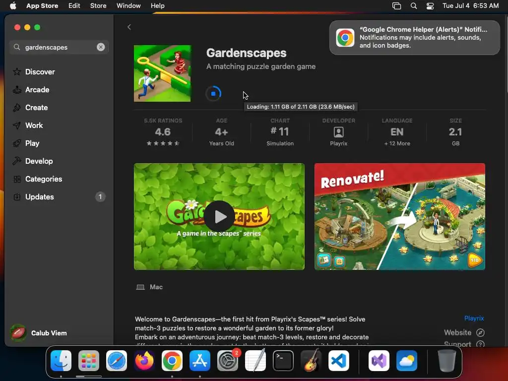508x381 pixels.
Task: Open Calub Viem account profile
Action: 39,333
